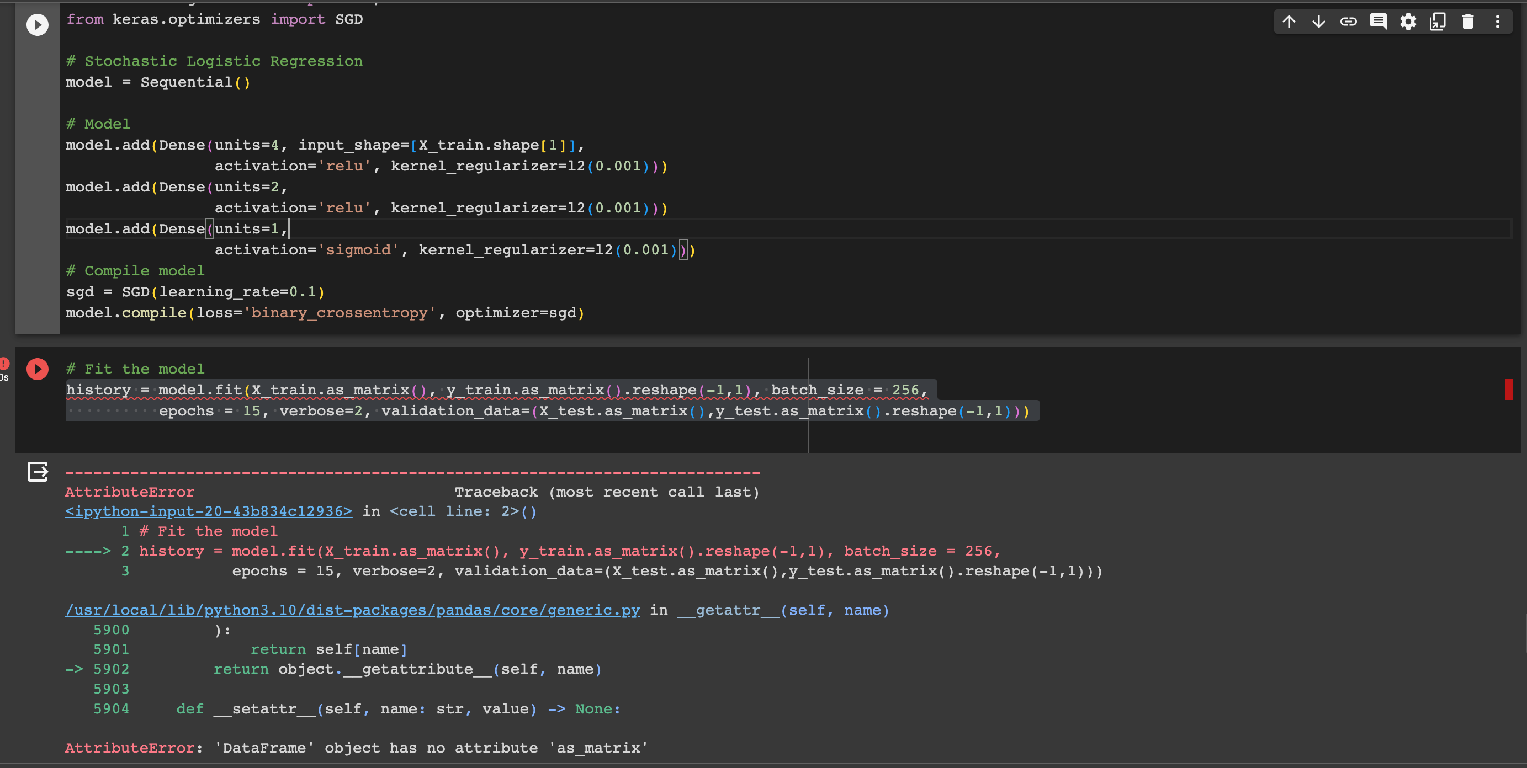The height and width of the screenshot is (768, 1527).
Task: Run the Sequential model definition cell
Action: [37, 25]
